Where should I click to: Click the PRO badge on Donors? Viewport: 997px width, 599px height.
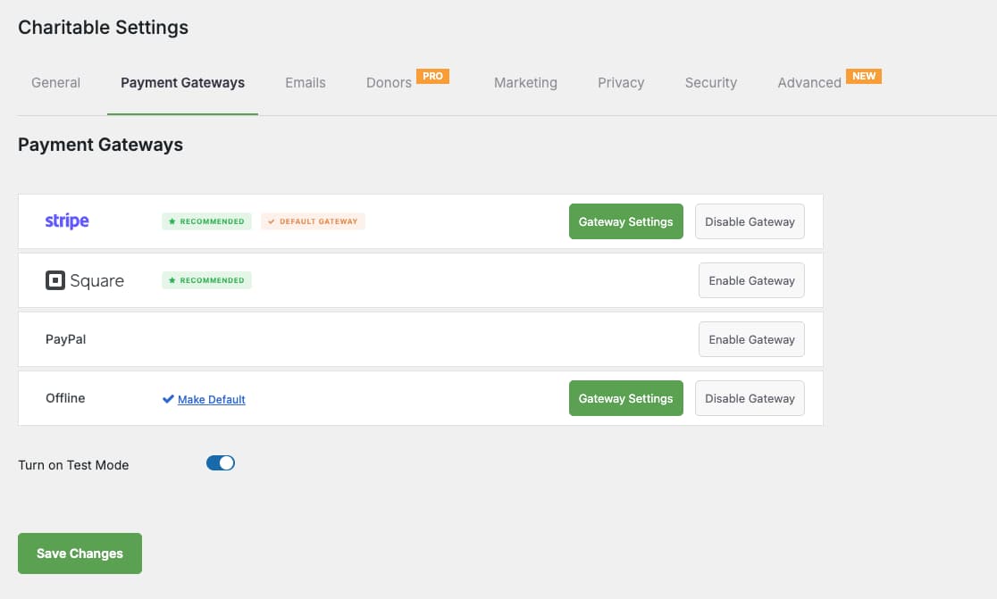pyautogui.click(x=432, y=77)
